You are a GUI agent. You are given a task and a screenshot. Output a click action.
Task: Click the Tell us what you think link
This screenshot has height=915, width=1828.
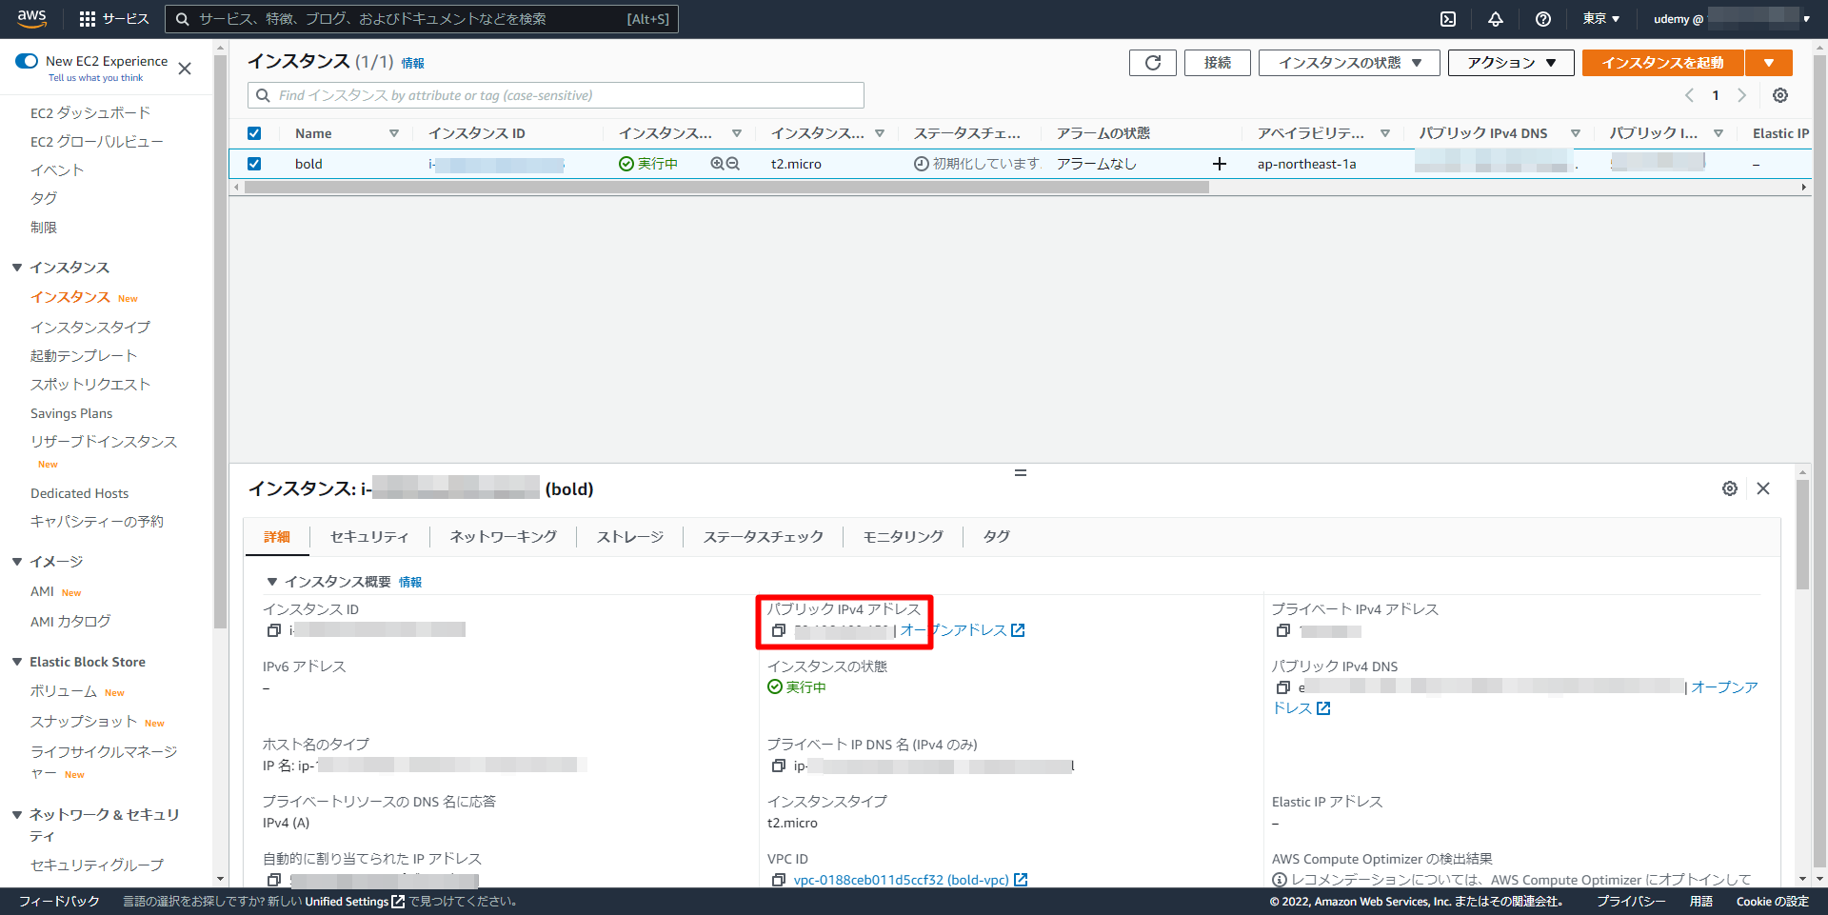coord(95,78)
